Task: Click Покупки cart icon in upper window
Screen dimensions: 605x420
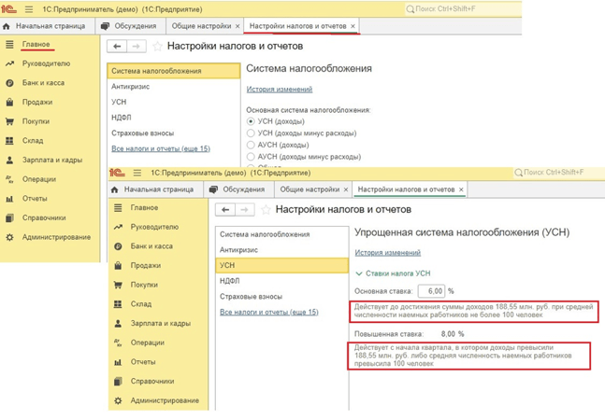Action: tap(9, 121)
